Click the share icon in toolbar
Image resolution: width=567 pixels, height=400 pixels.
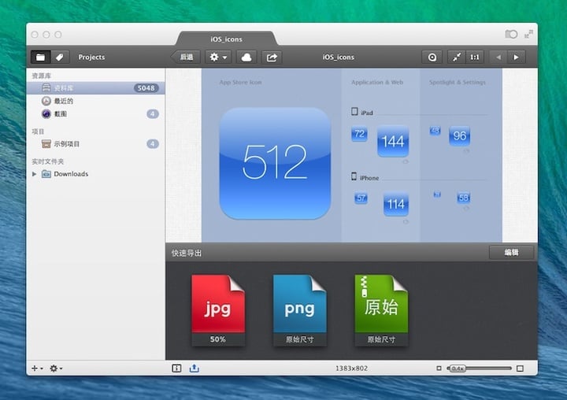[272, 57]
